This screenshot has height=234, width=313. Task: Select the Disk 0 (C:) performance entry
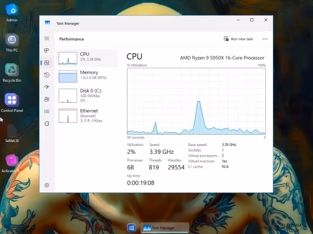pyautogui.click(x=88, y=95)
